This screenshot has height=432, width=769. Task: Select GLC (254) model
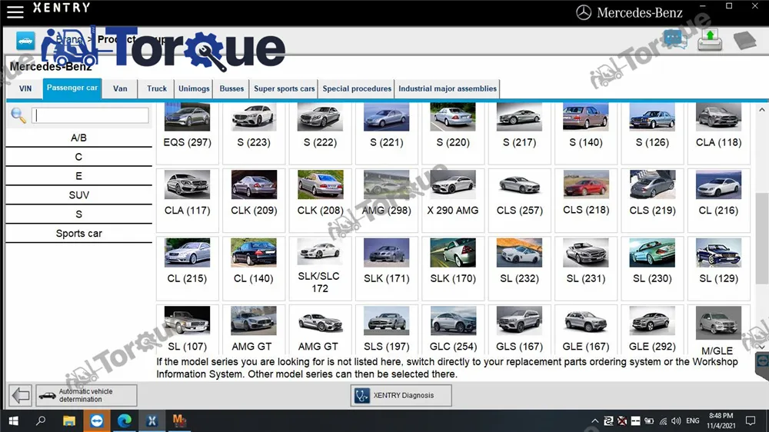pos(453,330)
